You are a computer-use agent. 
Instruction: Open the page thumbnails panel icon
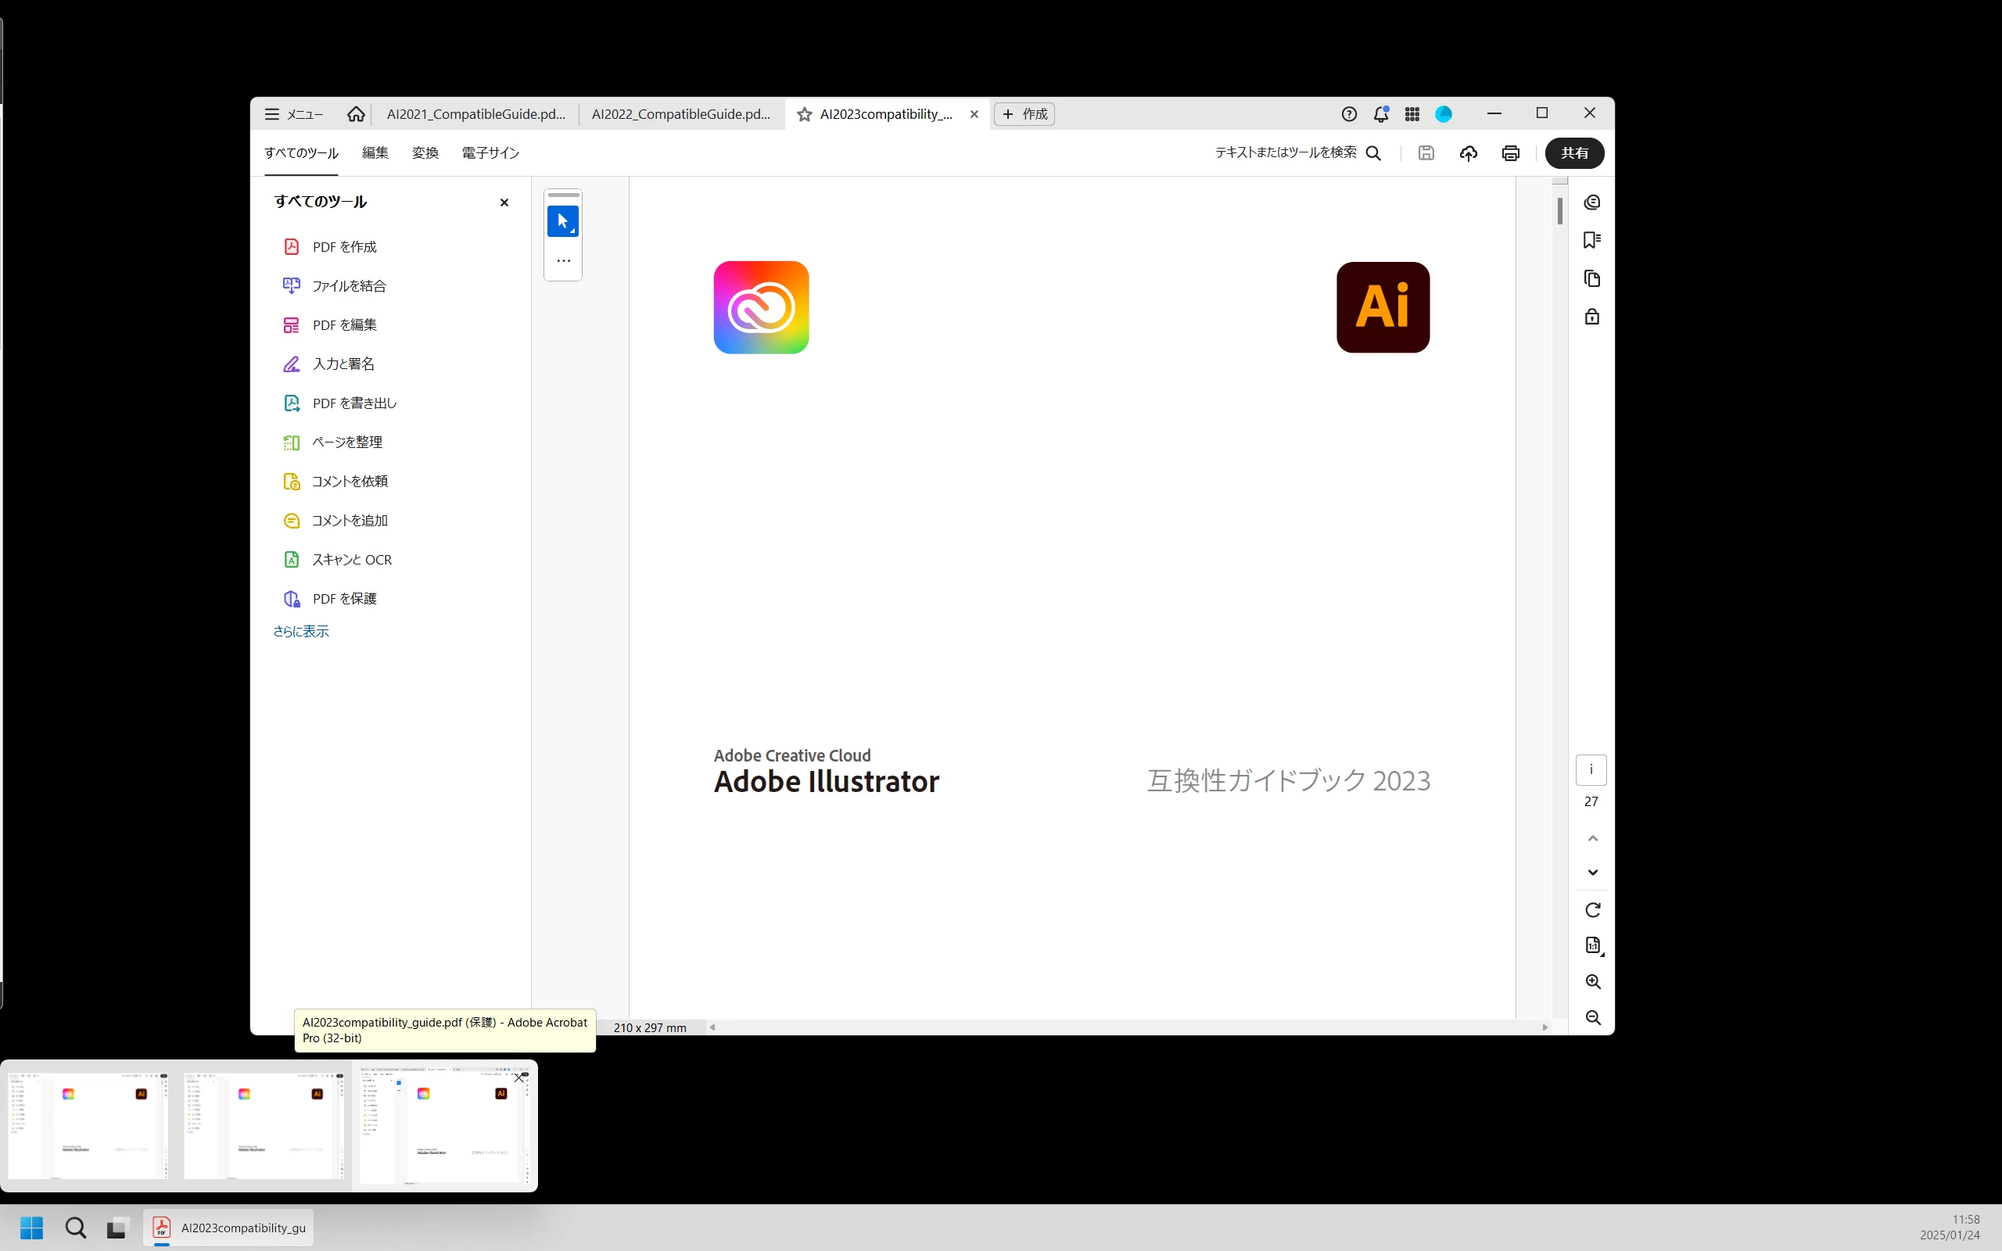(x=1591, y=279)
